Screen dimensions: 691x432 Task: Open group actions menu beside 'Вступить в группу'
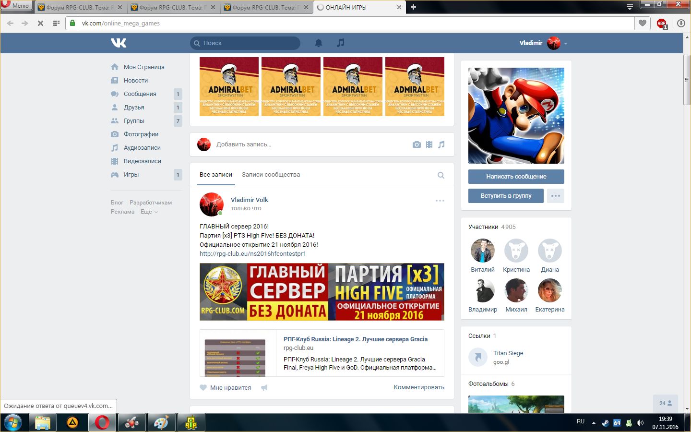555,196
